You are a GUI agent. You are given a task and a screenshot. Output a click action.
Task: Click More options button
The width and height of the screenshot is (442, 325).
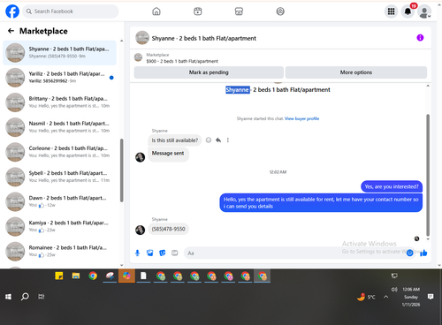click(356, 72)
